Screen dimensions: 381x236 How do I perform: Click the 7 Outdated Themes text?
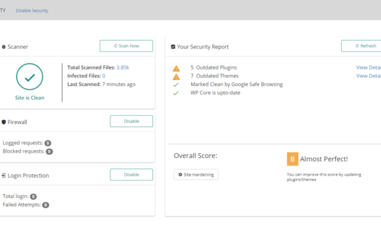coord(215,76)
